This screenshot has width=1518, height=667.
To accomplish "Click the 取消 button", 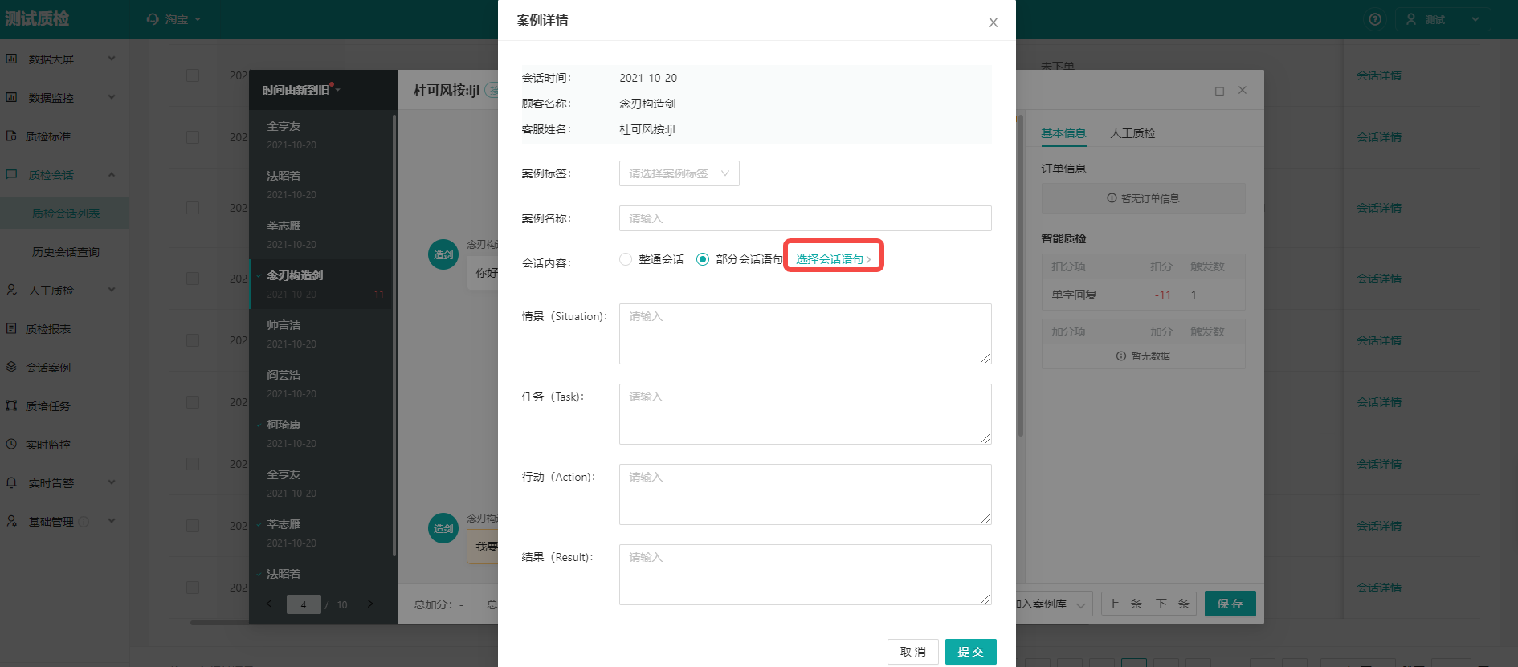I will point(912,652).
